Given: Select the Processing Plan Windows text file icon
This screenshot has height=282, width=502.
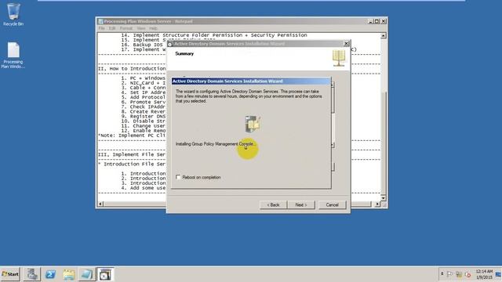Looking at the screenshot, I should coord(13,56).
